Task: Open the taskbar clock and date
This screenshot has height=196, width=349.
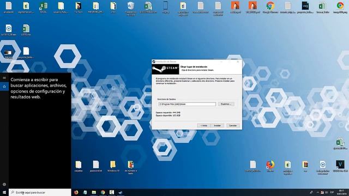Action: pyautogui.click(x=341, y=192)
